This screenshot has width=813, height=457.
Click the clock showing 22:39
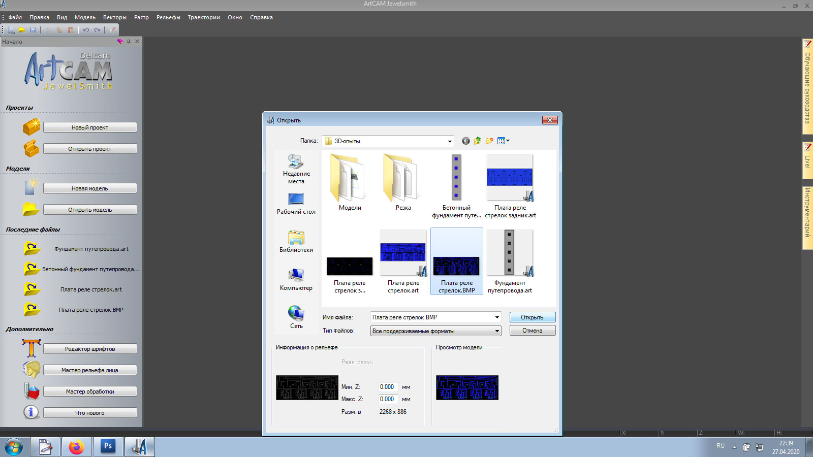click(786, 443)
